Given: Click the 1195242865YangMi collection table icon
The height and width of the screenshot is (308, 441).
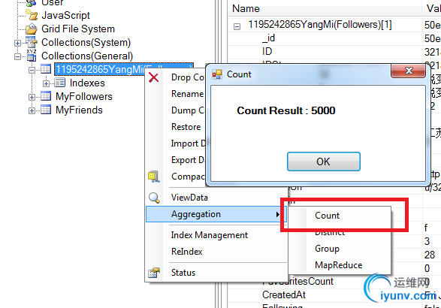Looking at the screenshot, I should pyautogui.click(x=46, y=69).
